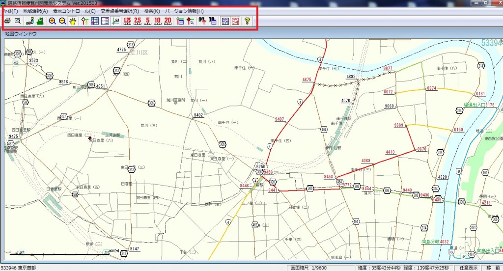Click status bar text 533946 東京首部
Image resolution: width=503 pixels, height=271 pixels.
point(19,268)
